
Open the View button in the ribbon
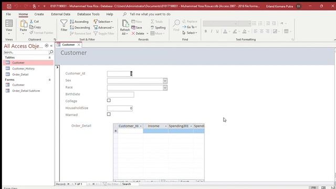pyautogui.click(x=9, y=27)
